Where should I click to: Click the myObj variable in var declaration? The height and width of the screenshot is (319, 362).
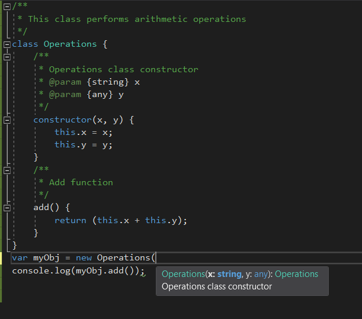46,258
